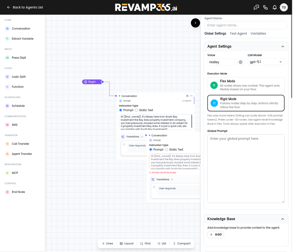Open the chat messages icon in header
This screenshot has height=252, width=293.
point(256,8)
